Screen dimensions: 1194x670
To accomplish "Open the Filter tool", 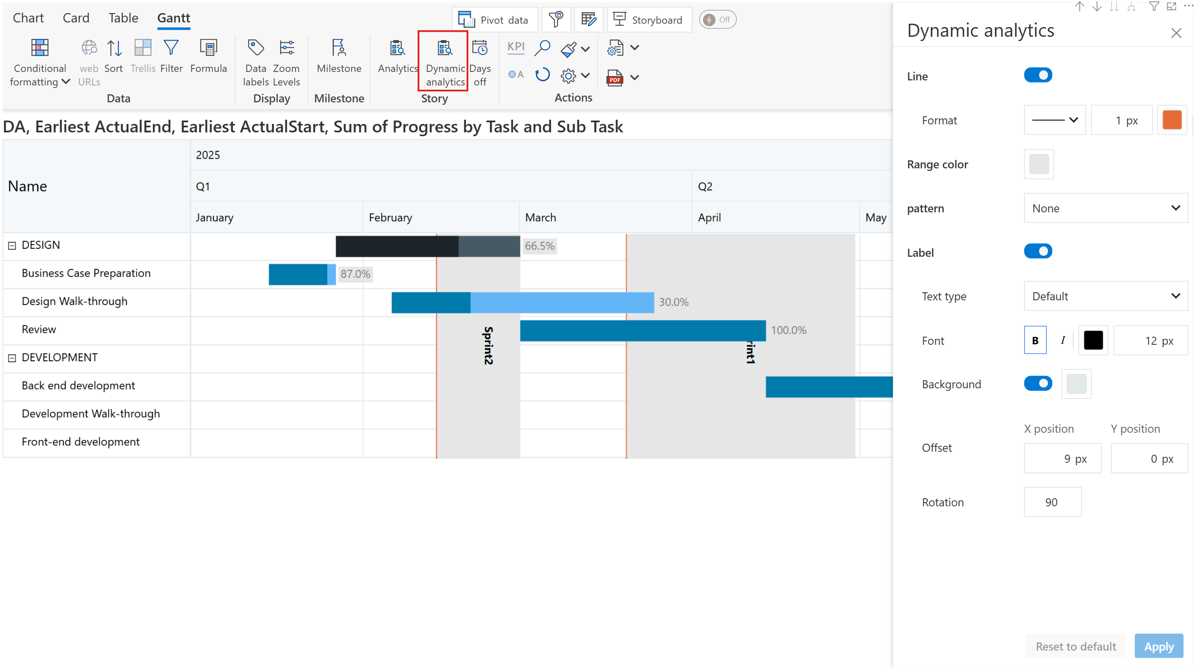I will click(x=171, y=48).
